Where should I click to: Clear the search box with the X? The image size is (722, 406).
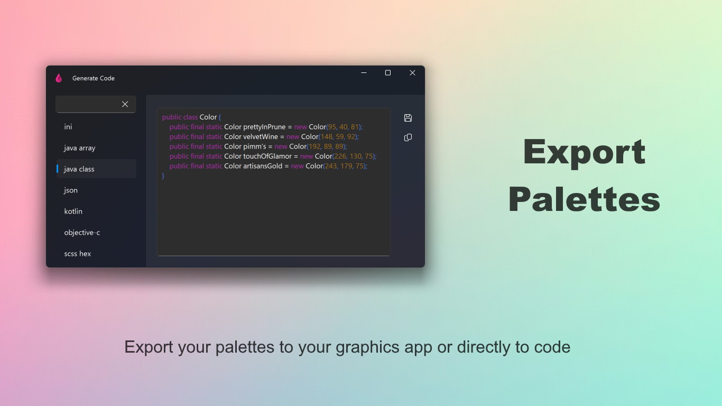pos(125,104)
